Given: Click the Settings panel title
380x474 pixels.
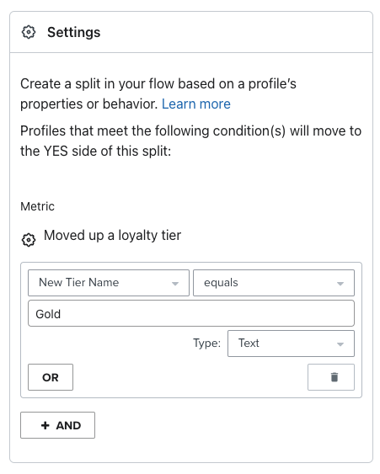Looking at the screenshot, I should [x=74, y=32].
